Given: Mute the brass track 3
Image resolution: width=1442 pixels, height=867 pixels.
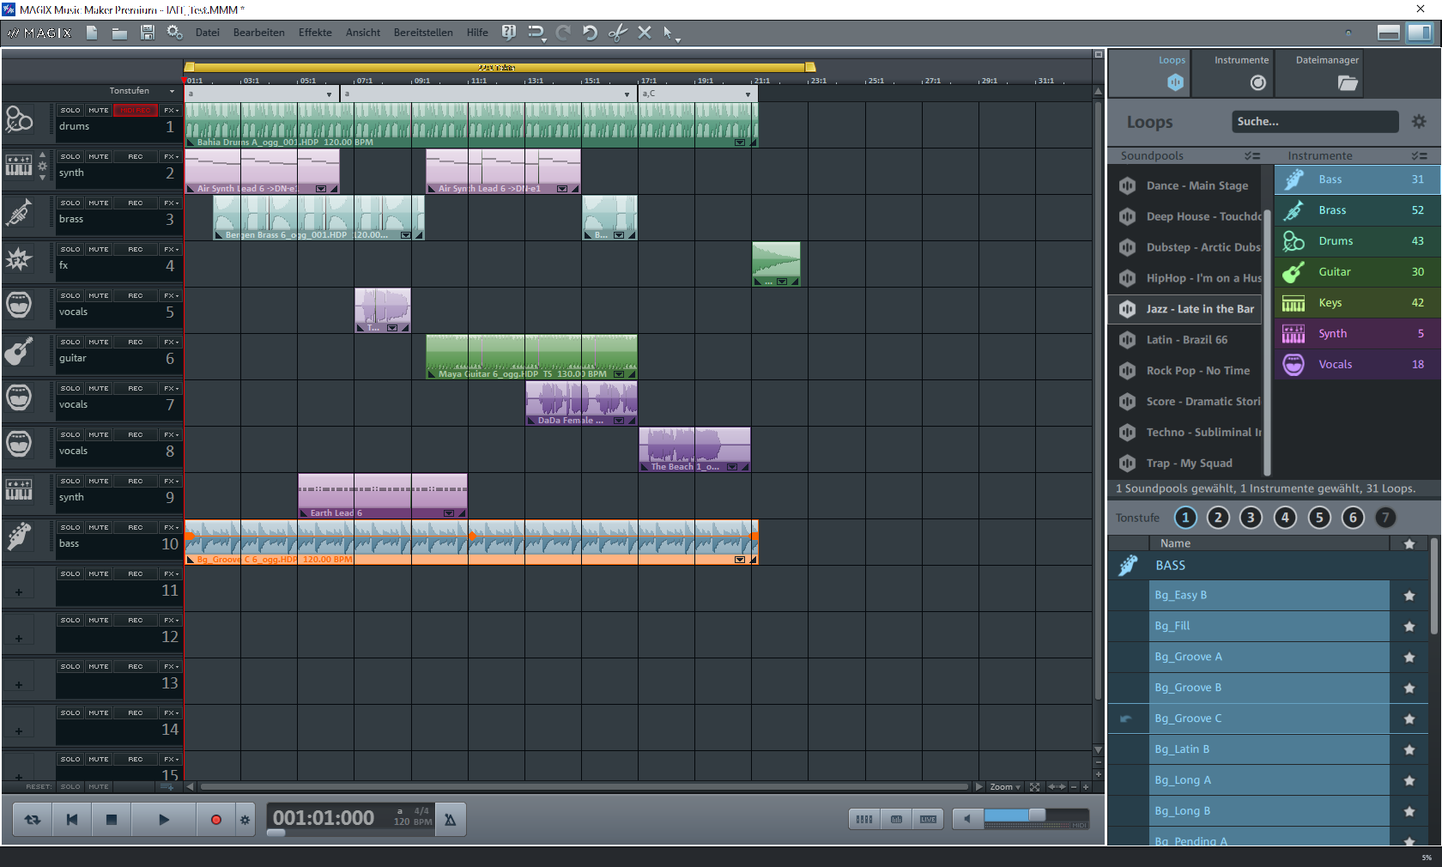Looking at the screenshot, I should coord(99,203).
